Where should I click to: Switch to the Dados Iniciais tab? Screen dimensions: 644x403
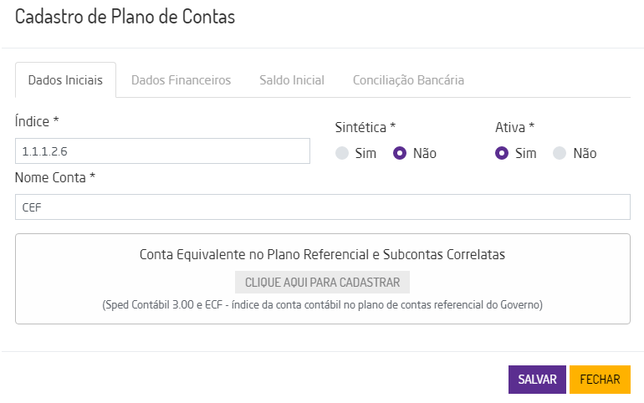65,80
